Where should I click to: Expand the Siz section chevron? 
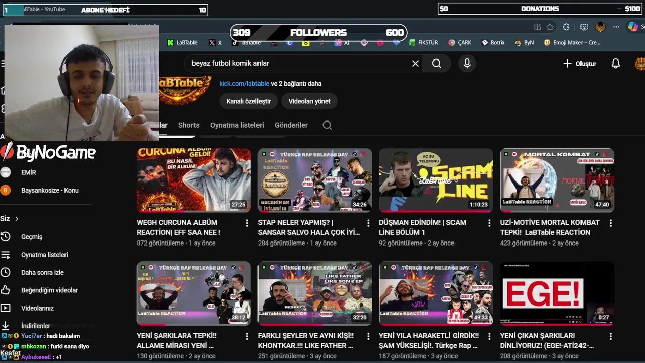17,219
